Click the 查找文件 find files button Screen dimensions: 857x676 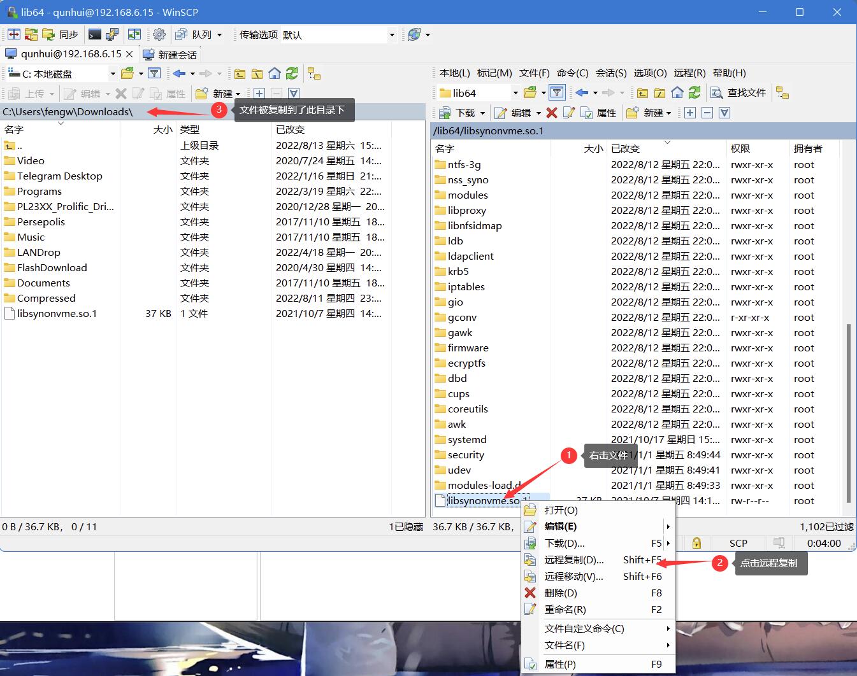click(739, 93)
